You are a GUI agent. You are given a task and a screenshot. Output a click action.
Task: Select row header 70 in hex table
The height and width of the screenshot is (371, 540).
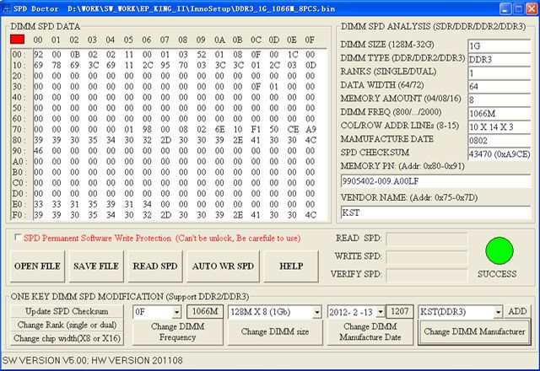pos(17,129)
